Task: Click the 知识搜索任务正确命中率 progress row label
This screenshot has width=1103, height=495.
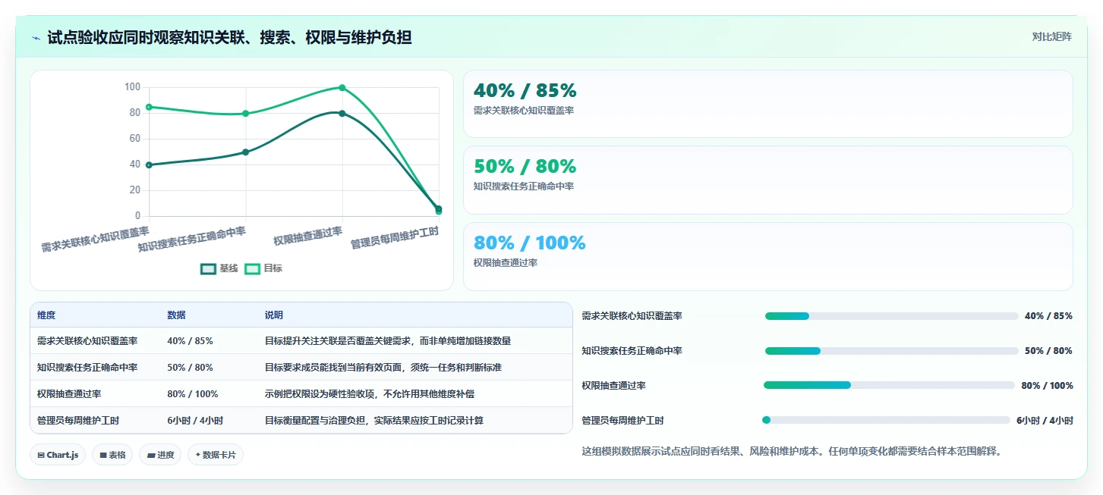Action: 632,351
